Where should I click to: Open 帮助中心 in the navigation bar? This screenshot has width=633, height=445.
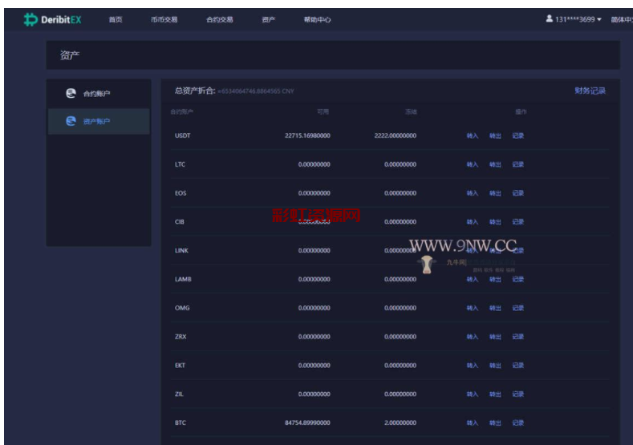[x=317, y=19]
